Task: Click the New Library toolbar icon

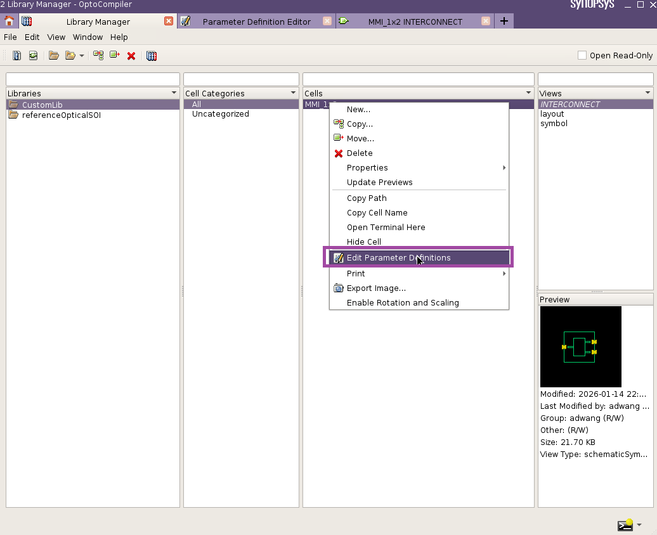Action: click(16, 56)
